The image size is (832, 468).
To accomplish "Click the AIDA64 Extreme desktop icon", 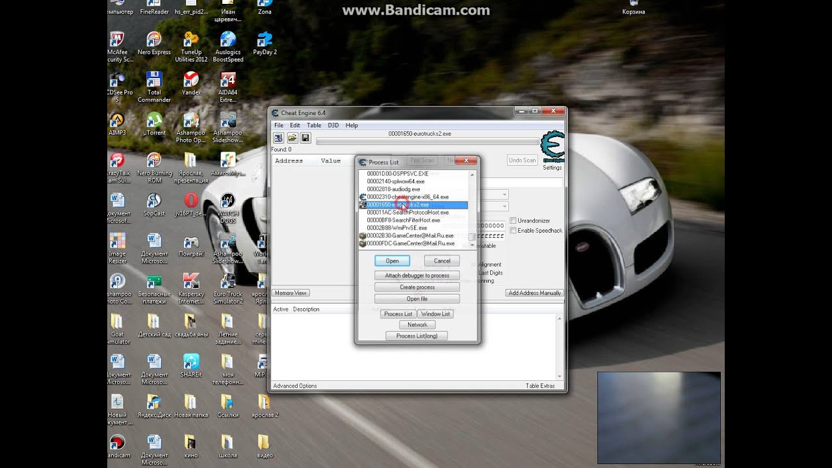I will pyautogui.click(x=228, y=88).
